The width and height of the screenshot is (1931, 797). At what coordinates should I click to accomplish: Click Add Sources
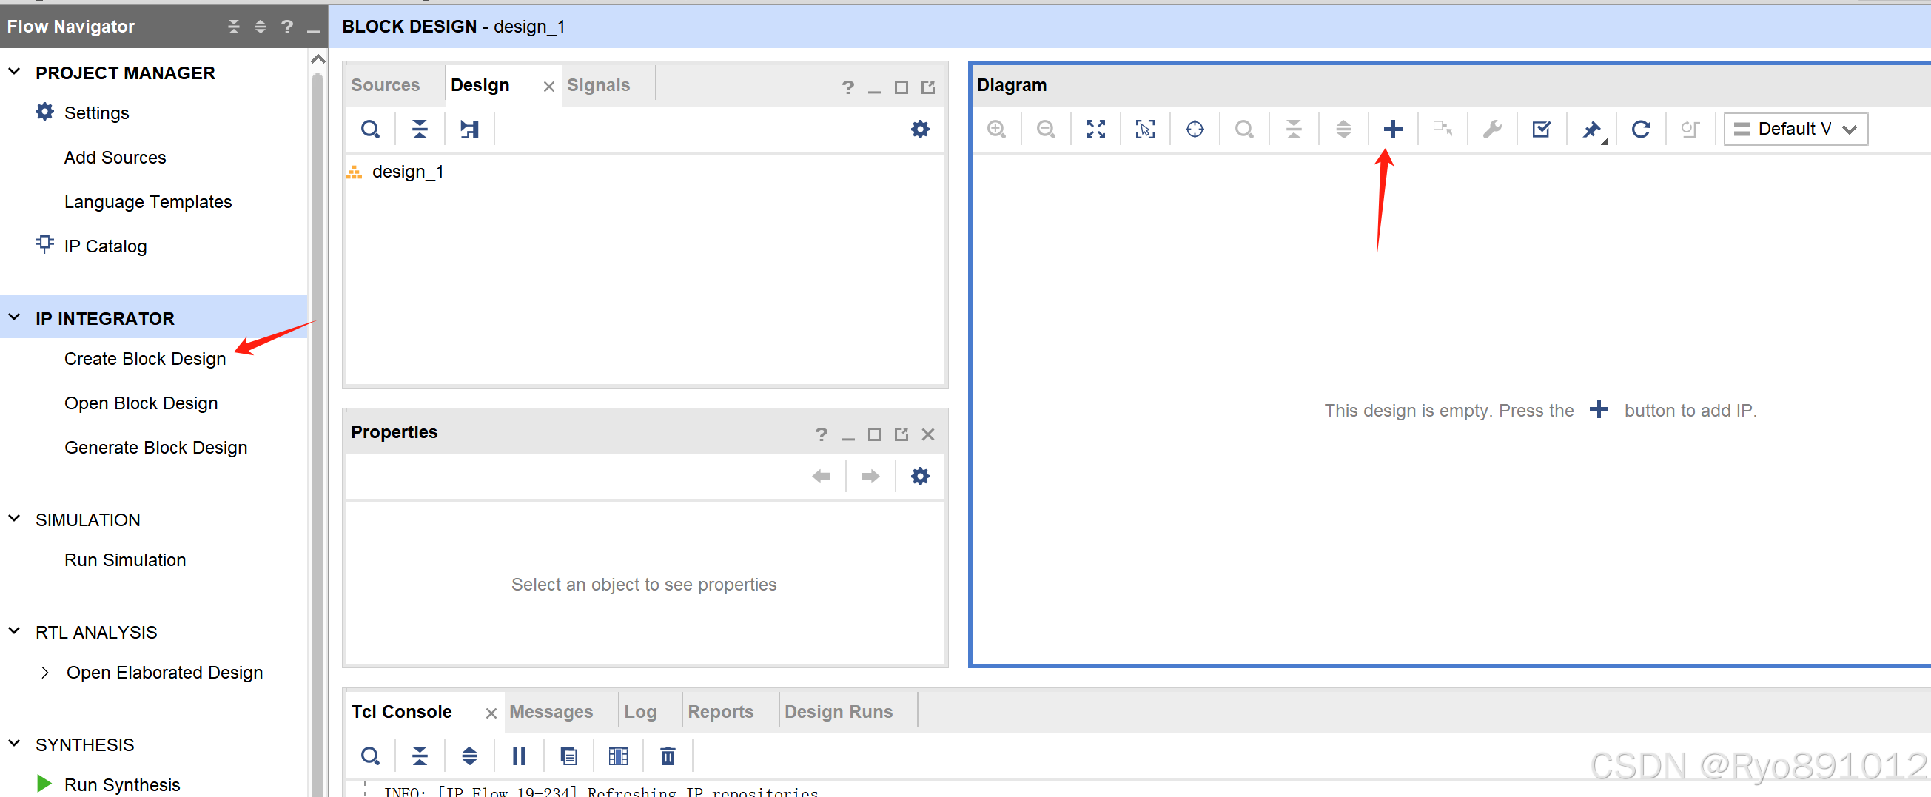pyautogui.click(x=115, y=158)
